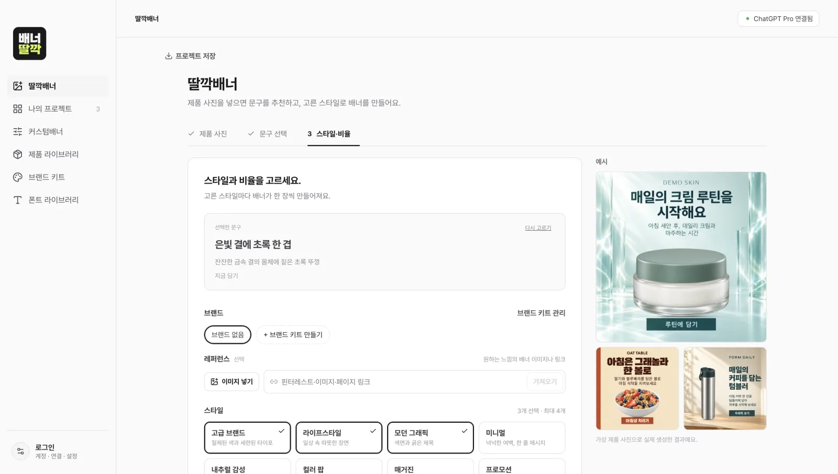Toggle the 모던 그래픽 style card
The height and width of the screenshot is (474, 838).
pyautogui.click(x=431, y=437)
